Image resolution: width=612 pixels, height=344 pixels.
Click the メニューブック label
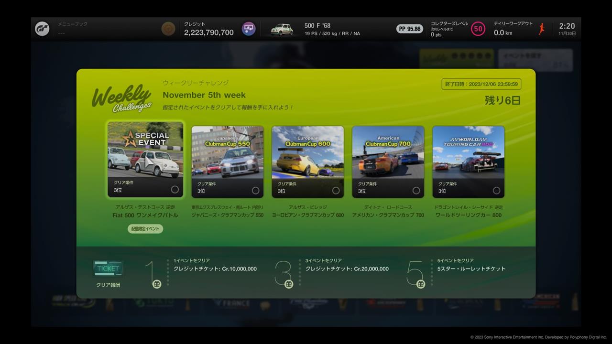tap(73, 24)
